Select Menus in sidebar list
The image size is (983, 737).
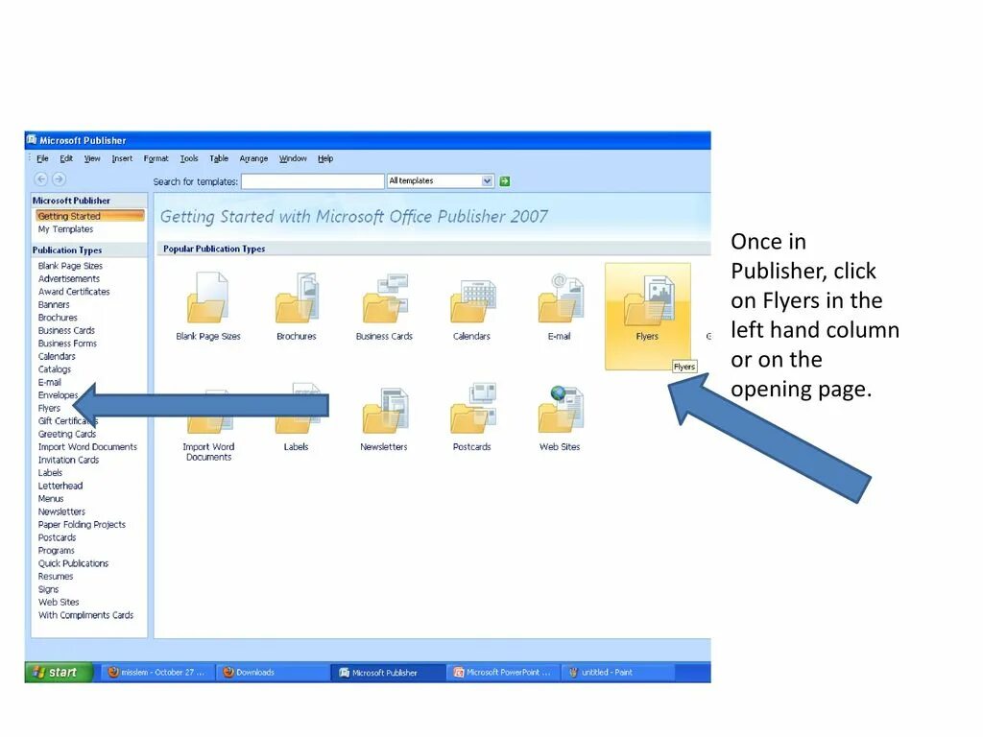coord(51,499)
